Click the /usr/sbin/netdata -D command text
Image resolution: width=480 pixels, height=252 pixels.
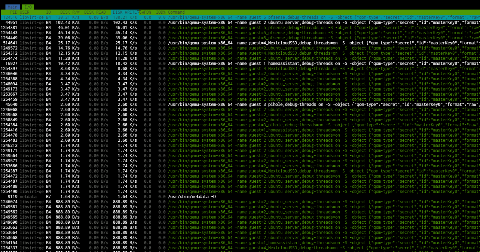click(x=192, y=197)
